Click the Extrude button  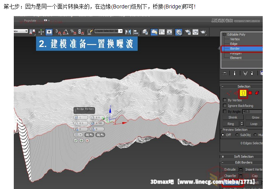(x=230, y=170)
